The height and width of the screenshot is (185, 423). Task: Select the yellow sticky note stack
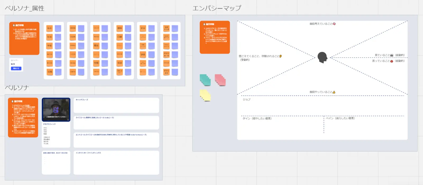205,95
